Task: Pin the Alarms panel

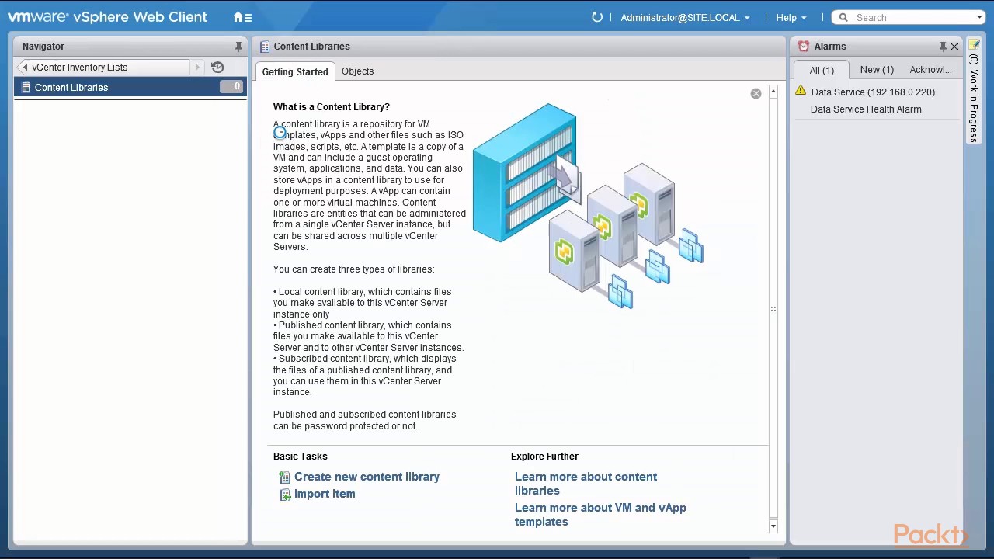Action: 942,47
